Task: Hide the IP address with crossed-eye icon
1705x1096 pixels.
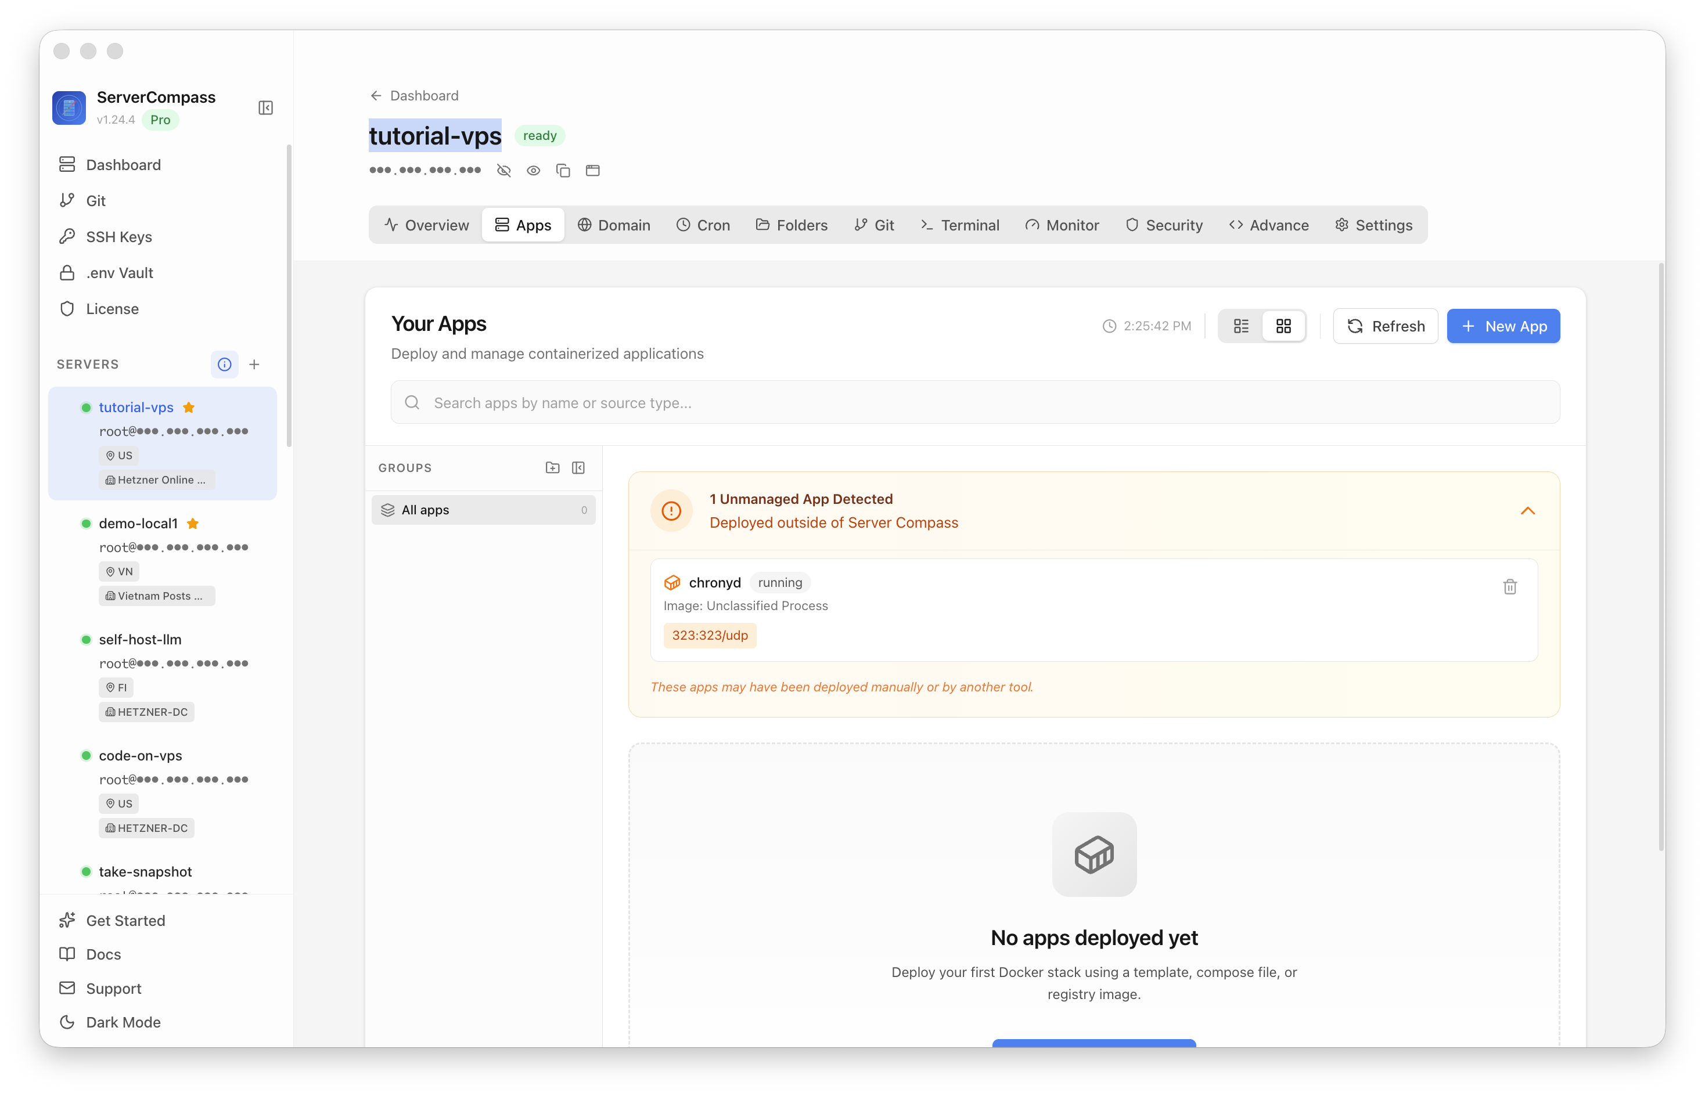Action: [504, 171]
